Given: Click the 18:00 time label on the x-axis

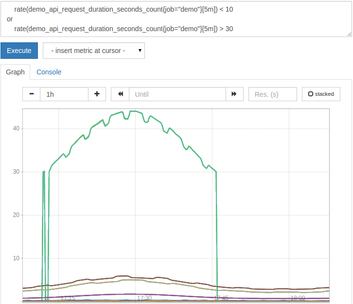Looking at the screenshot, I should (x=298, y=298).
